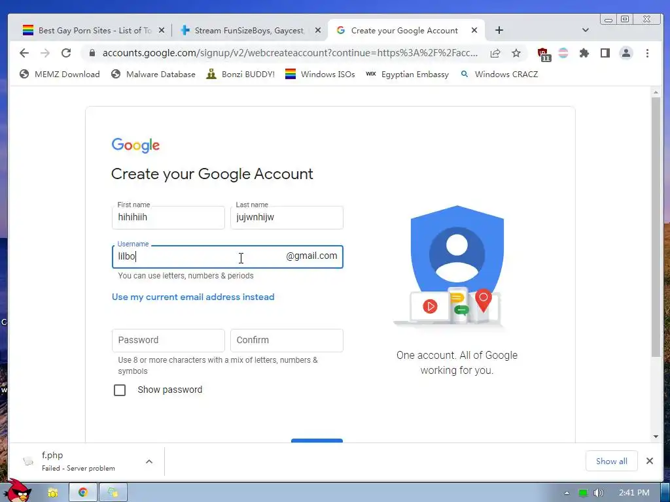Open the Extensions puzzle piece menu

[x=584, y=53]
